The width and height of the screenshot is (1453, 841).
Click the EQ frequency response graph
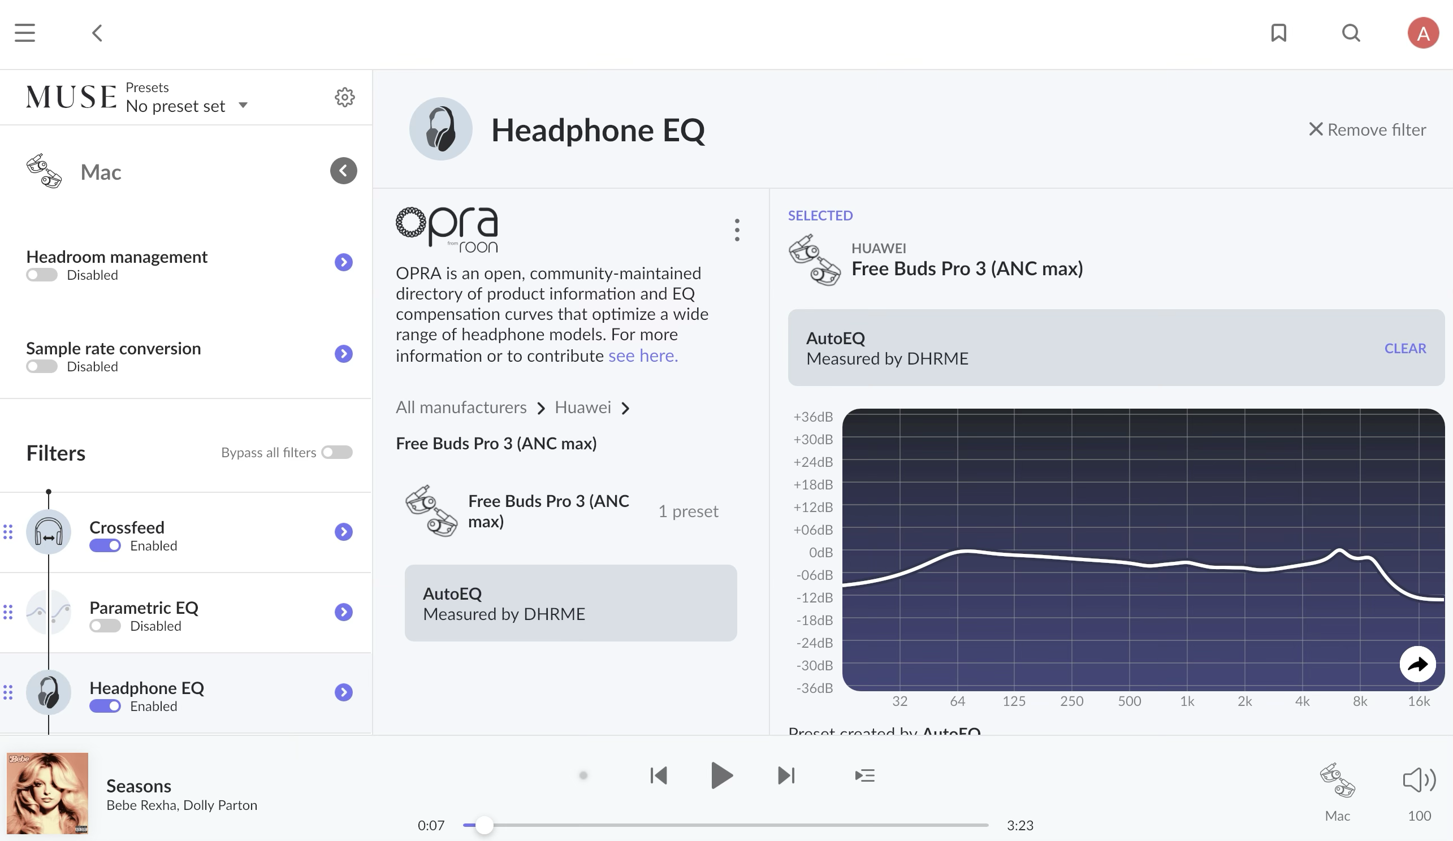[1143, 549]
